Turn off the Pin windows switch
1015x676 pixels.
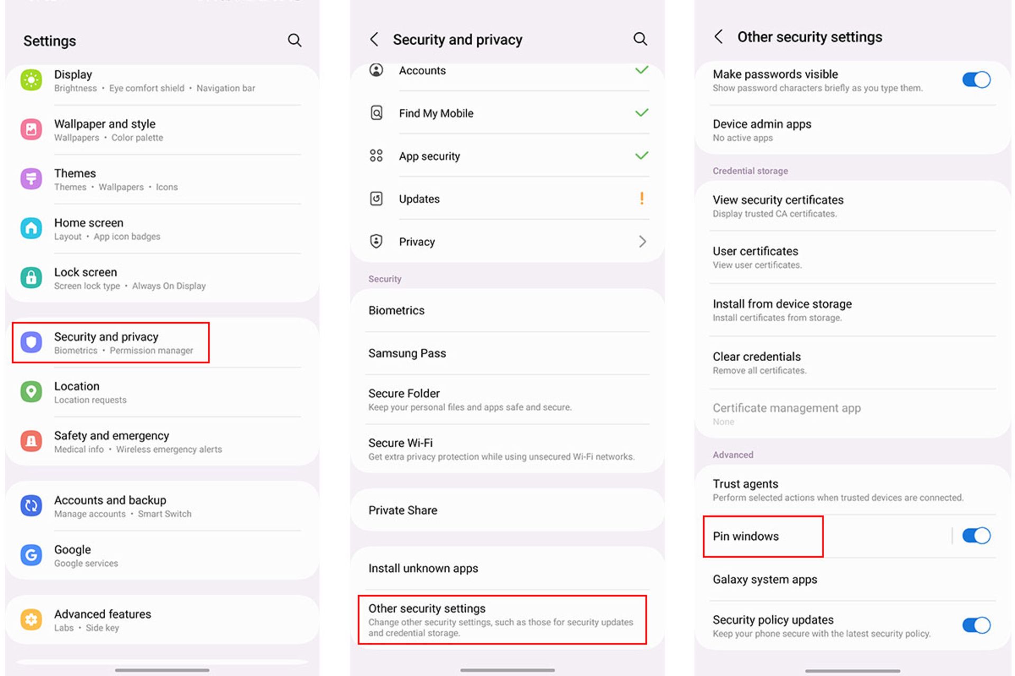(976, 536)
